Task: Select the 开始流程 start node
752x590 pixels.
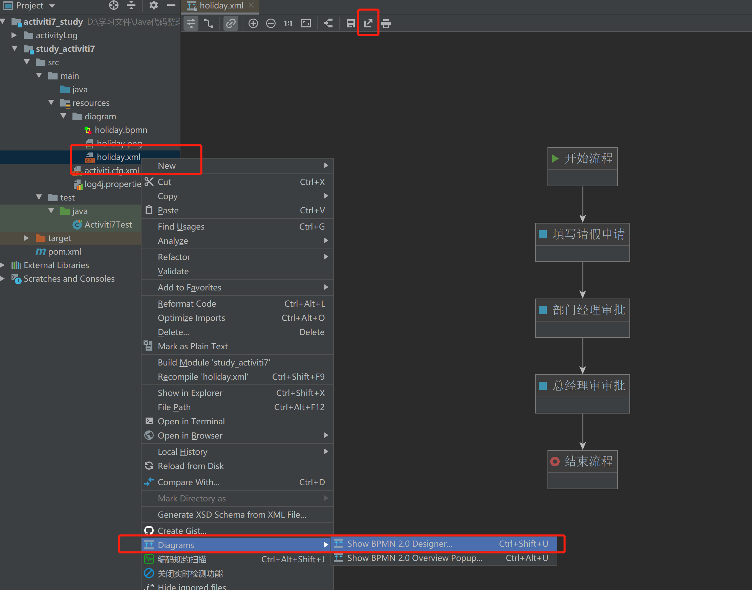Action: (582, 166)
